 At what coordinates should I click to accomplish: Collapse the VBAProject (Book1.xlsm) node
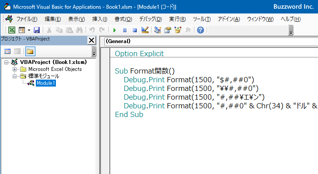point(6,62)
